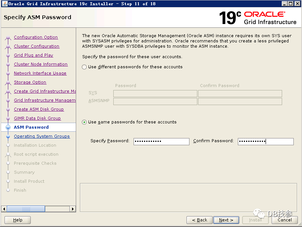Open Configuration Option step

pos(36,37)
